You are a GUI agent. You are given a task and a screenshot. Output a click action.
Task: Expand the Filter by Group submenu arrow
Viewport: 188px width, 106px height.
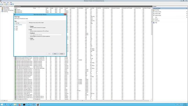click(187, 15)
